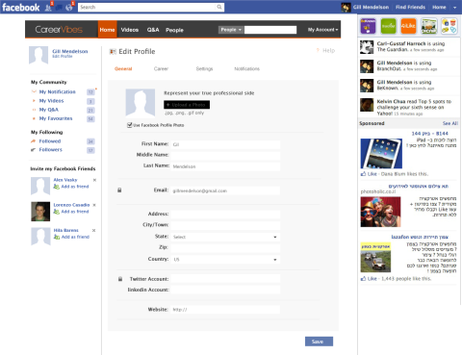Open Facebook globe notifications icon
The height and width of the screenshot is (355, 462).
coord(69,8)
